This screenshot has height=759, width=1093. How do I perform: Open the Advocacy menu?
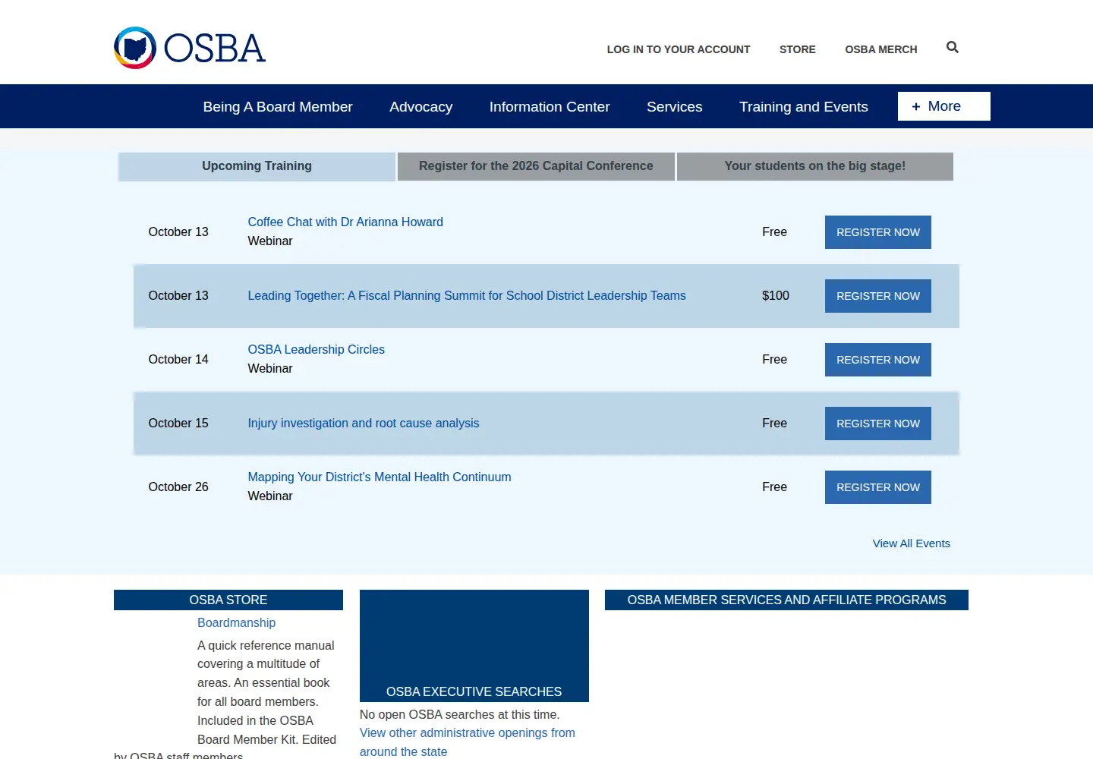421,107
